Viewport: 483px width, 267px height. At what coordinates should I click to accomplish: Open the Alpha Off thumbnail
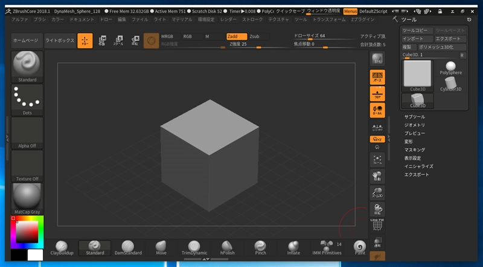click(x=27, y=133)
